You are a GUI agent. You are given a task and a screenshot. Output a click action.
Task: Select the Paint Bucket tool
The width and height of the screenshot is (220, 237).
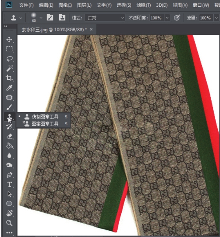[9, 146]
